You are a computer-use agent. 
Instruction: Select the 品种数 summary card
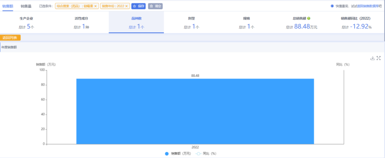[x=136, y=23]
